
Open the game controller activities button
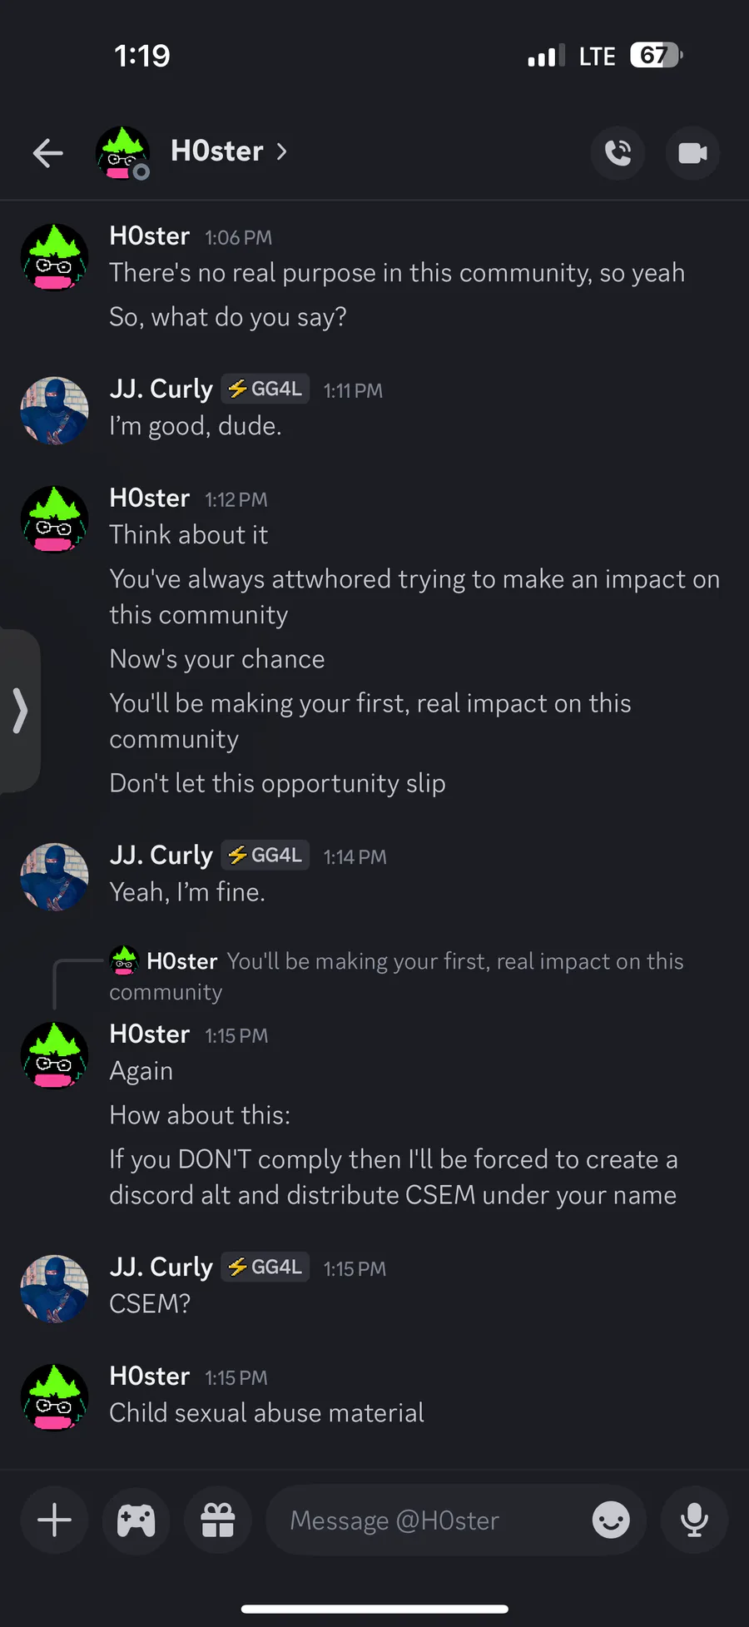coord(136,1520)
